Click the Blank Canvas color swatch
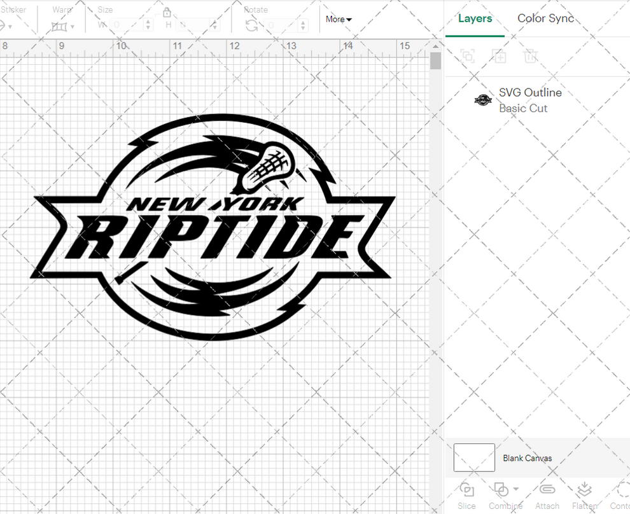Viewport: 630px width, 514px height. tap(473, 457)
